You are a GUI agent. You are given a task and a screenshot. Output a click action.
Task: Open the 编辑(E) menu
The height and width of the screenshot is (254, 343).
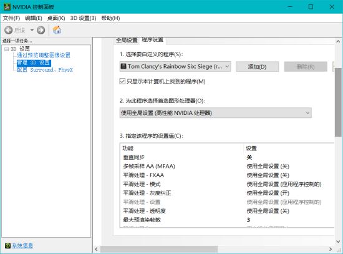(x=34, y=18)
